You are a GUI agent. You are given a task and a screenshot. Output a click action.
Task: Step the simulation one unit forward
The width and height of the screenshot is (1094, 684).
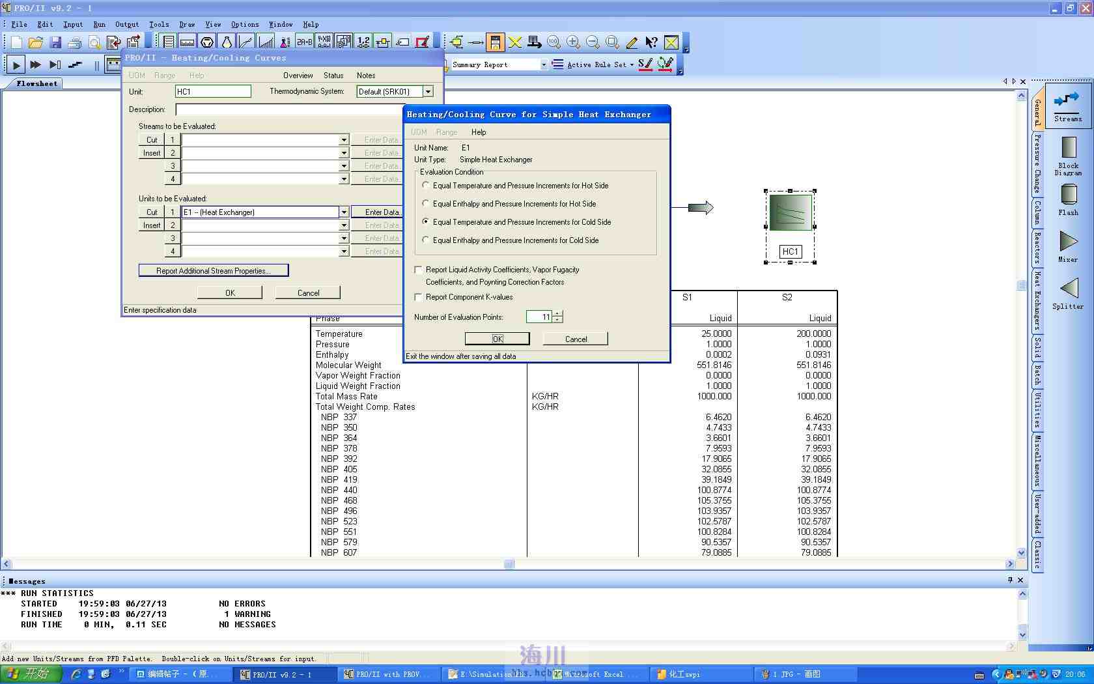pyautogui.click(x=55, y=64)
